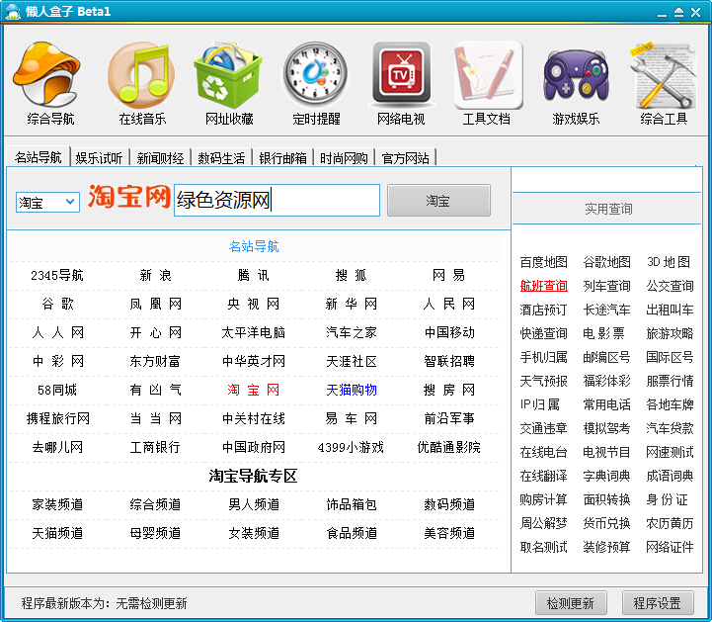Screen dimensions: 712x622
Task: Click the 淘宝网 orange logo
Action: pyautogui.click(x=129, y=197)
